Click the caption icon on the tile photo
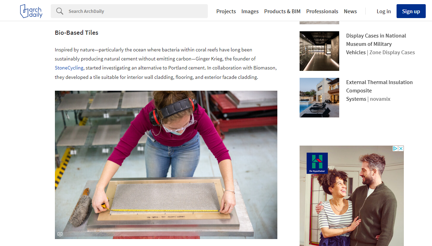This screenshot has width=432, height=246. click(x=60, y=234)
